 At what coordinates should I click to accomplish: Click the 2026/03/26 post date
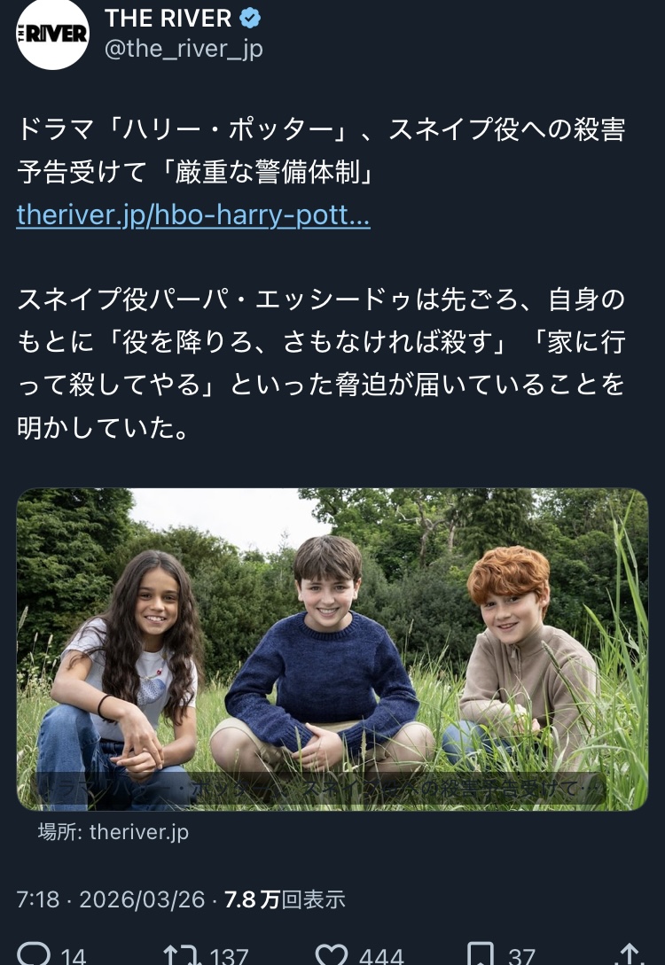tap(142, 899)
